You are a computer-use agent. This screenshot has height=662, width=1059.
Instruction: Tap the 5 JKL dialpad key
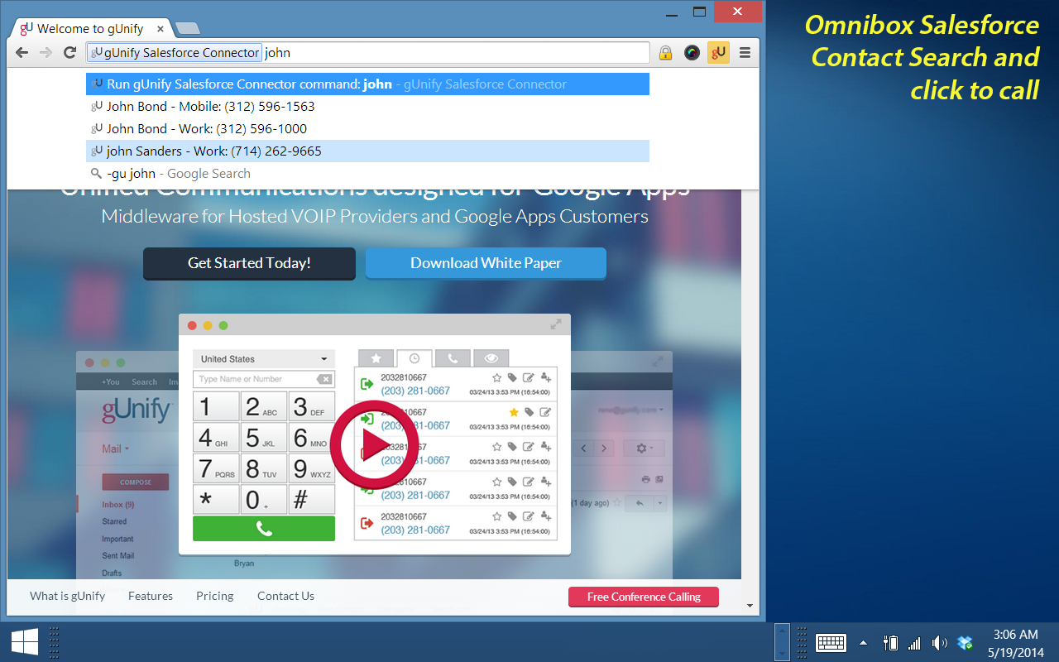tap(264, 438)
